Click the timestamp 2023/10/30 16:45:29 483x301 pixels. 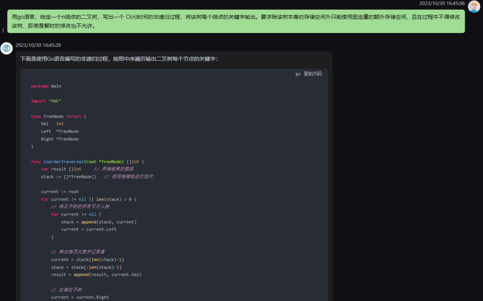click(38, 45)
